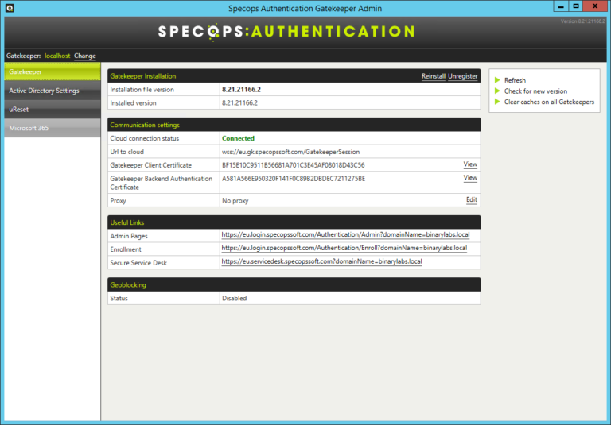Click the version text in top-right corner
The image size is (611, 425).
point(582,21)
